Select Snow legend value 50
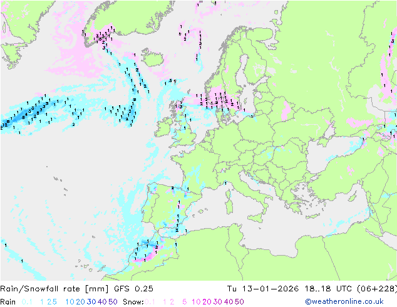 (x=239, y=302)
